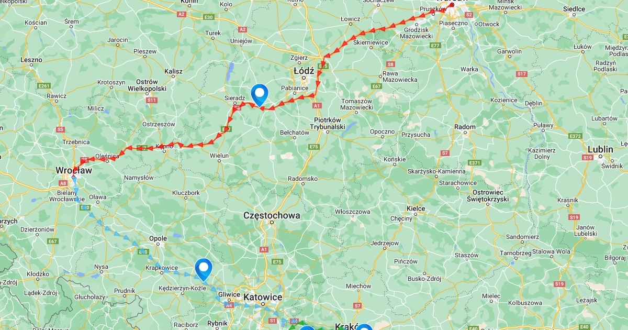Click the Piotrków Trybunalski city label
The width and height of the screenshot is (628, 330).
[328, 124]
